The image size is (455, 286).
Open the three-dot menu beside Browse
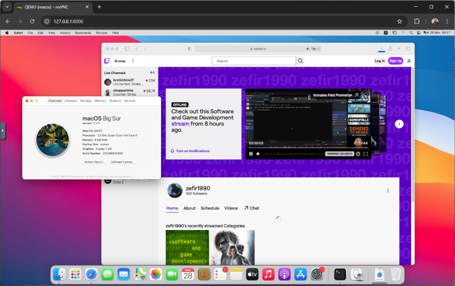point(133,61)
